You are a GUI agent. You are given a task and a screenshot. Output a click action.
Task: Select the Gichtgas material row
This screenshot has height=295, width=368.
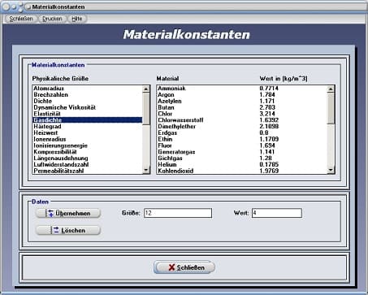(242, 158)
